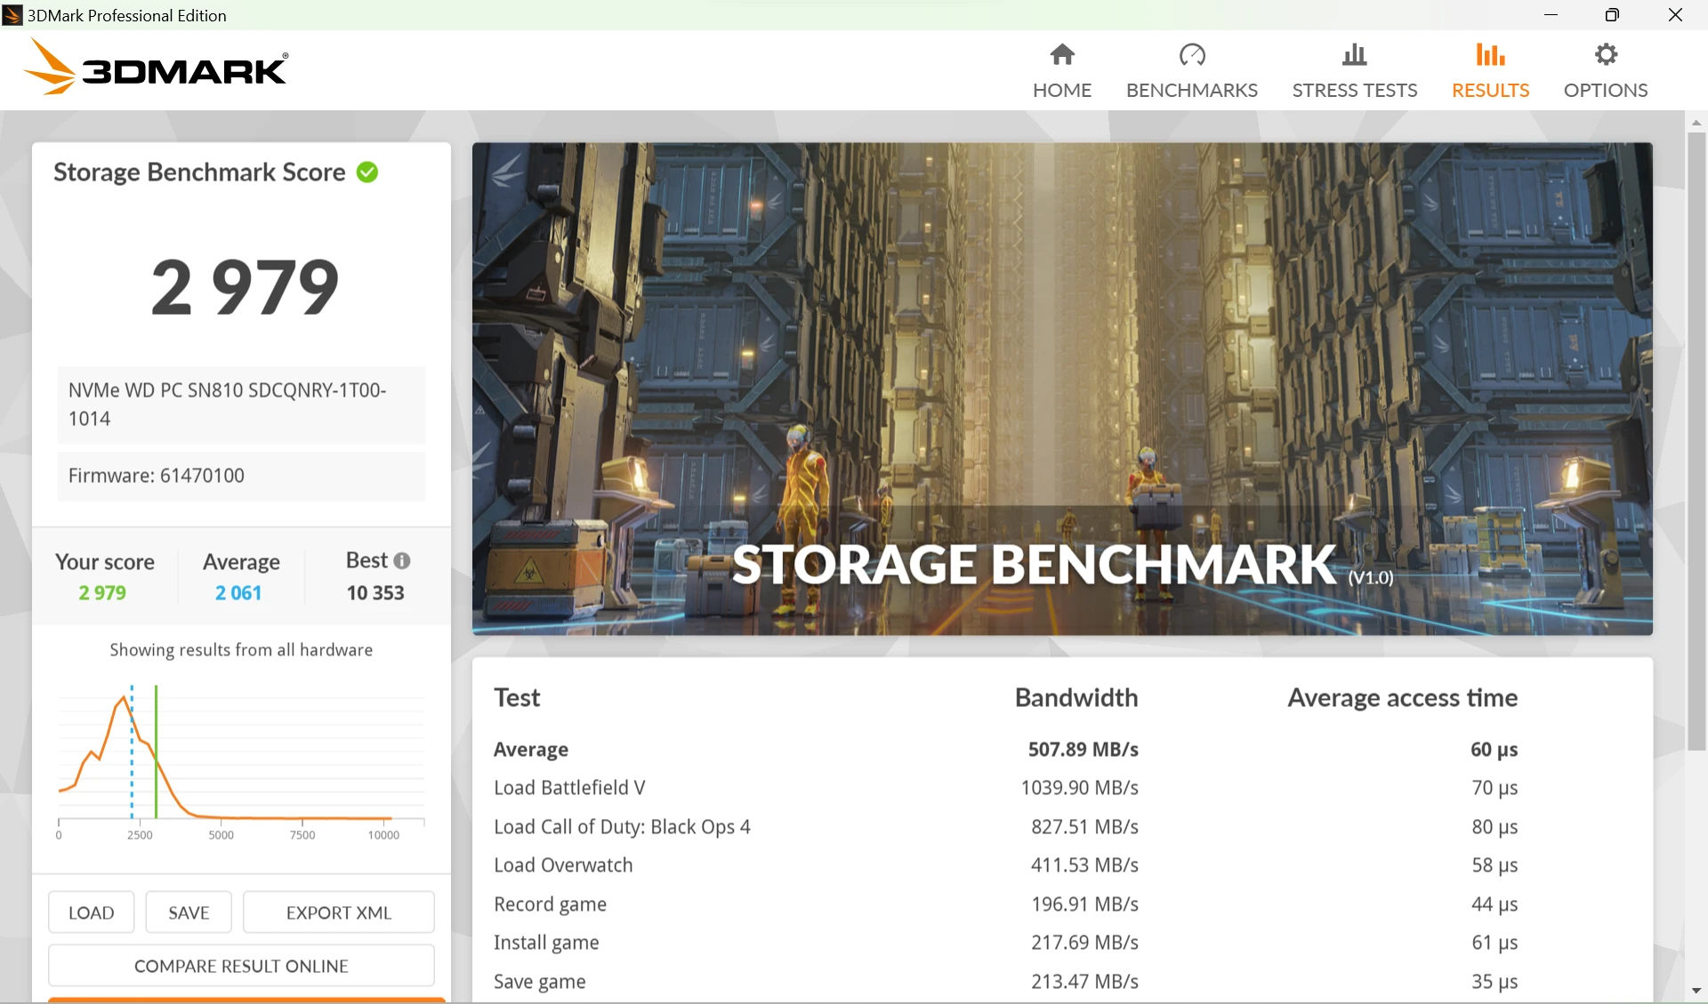This screenshot has height=1004, width=1708.
Task: Click the Storage Benchmark hero image
Action: [x=1062, y=389]
